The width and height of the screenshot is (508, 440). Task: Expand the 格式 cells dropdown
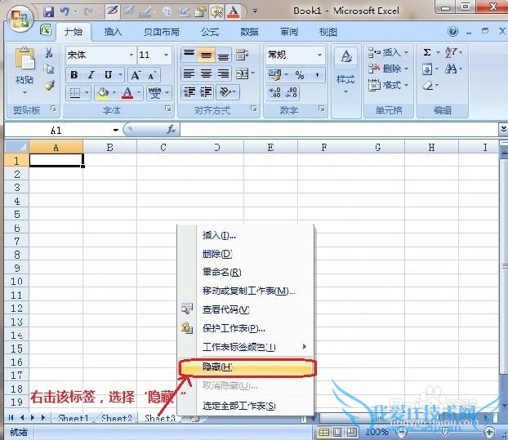click(x=406, y=85)
